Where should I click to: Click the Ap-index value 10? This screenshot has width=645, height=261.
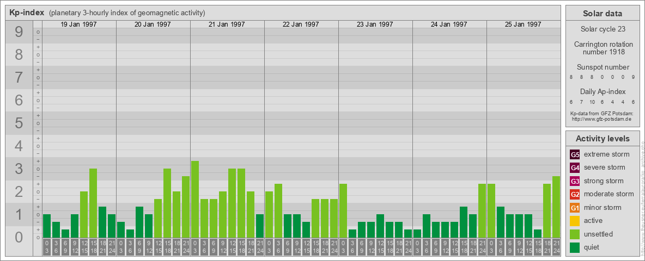tap(592, 102)
